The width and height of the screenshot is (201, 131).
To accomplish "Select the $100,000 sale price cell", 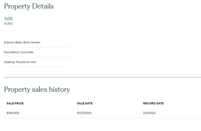I will pos(13,113).
